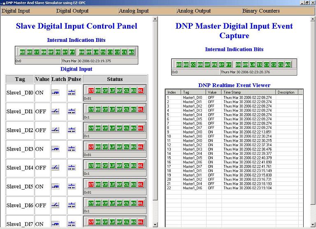Image resolution: width=316 pixels, height=229 pixels.
Task: Toggle latch switch for Slave1_DI6
Action: [55, 205]
